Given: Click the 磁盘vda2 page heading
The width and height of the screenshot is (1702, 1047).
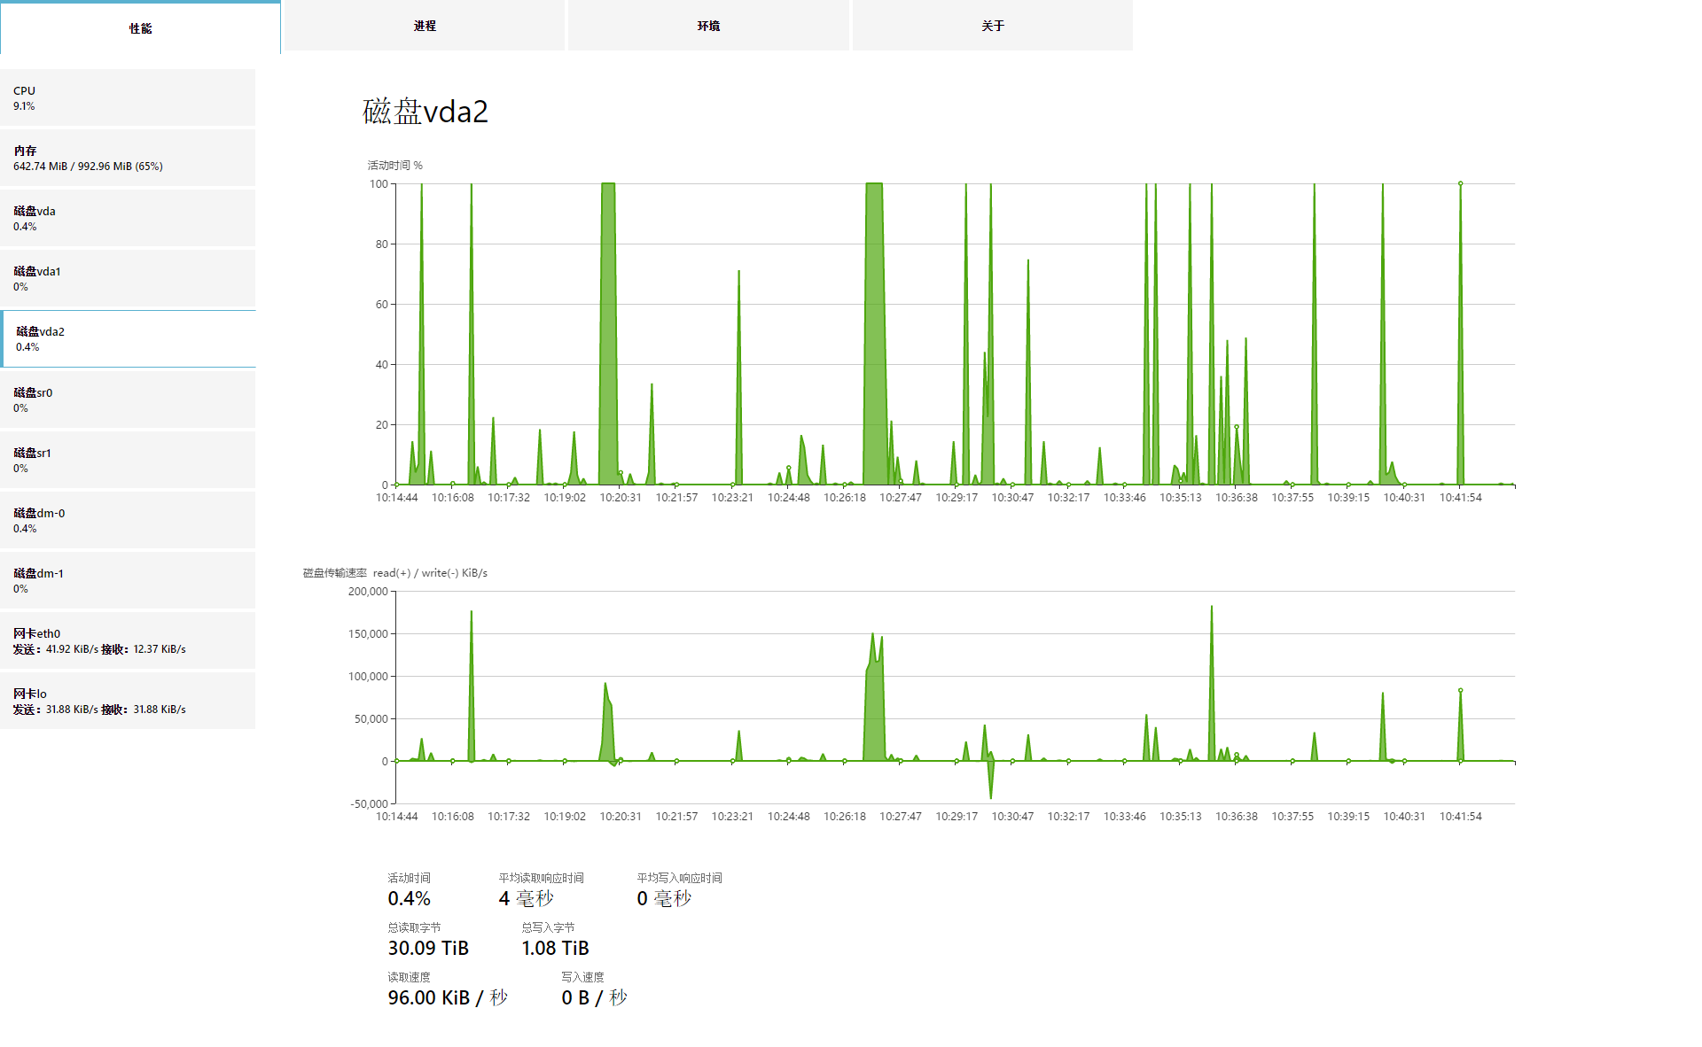Looking at the screenshot, I should coord(425,112).
